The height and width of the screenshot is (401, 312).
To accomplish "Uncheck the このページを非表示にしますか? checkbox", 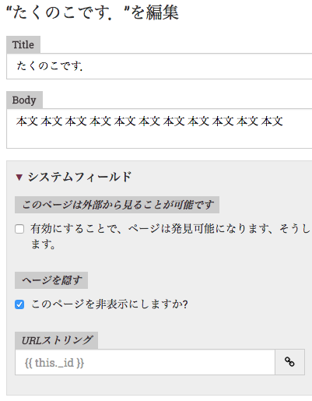I will (19, 304).
